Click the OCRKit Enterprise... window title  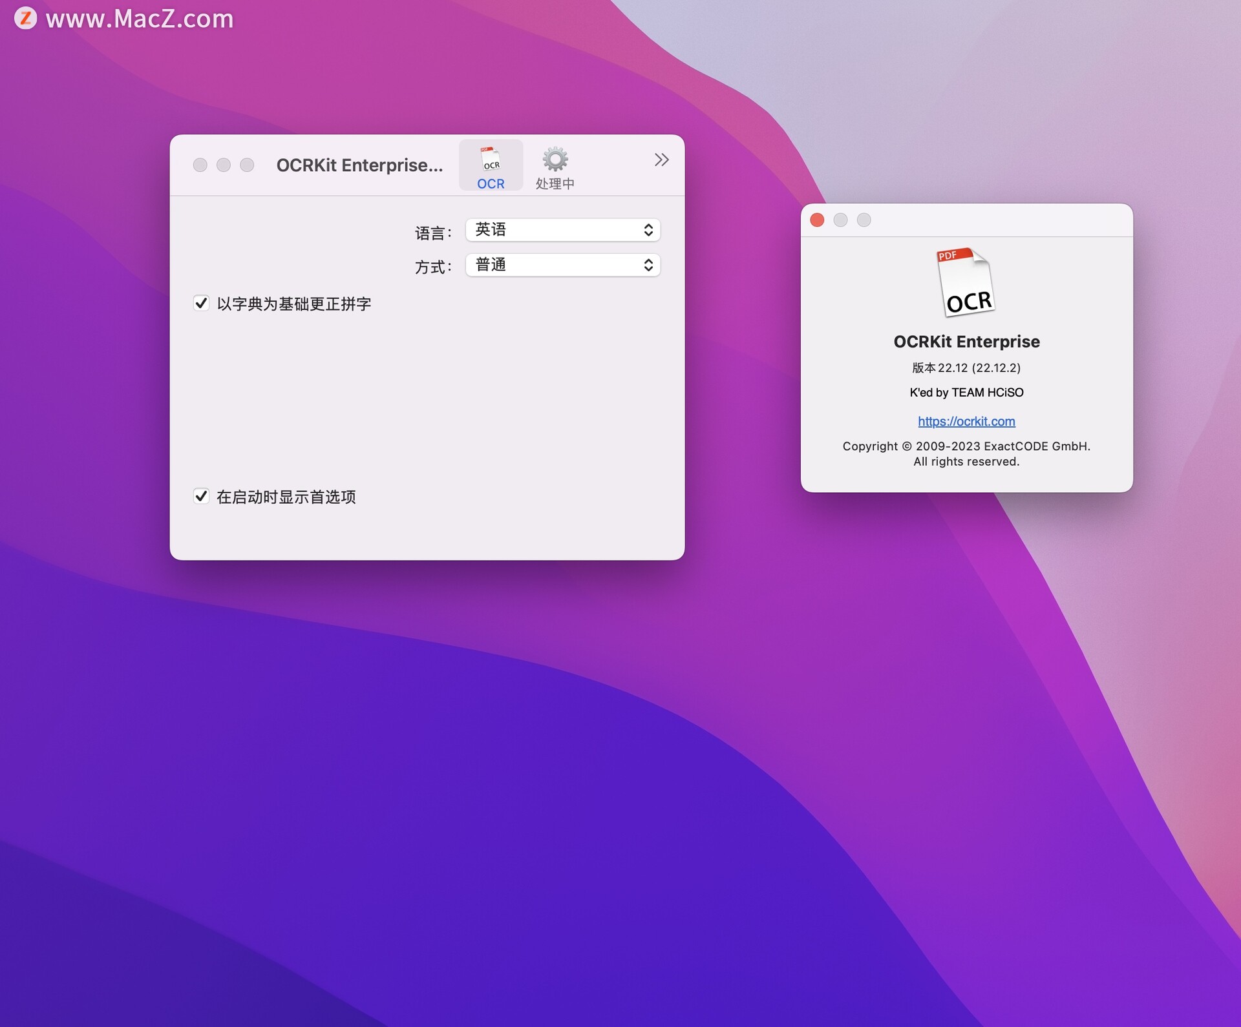(x=359, y=165)
